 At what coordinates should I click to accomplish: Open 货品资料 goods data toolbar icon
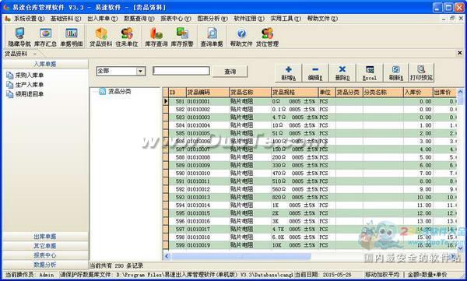[x=101, y=37]
